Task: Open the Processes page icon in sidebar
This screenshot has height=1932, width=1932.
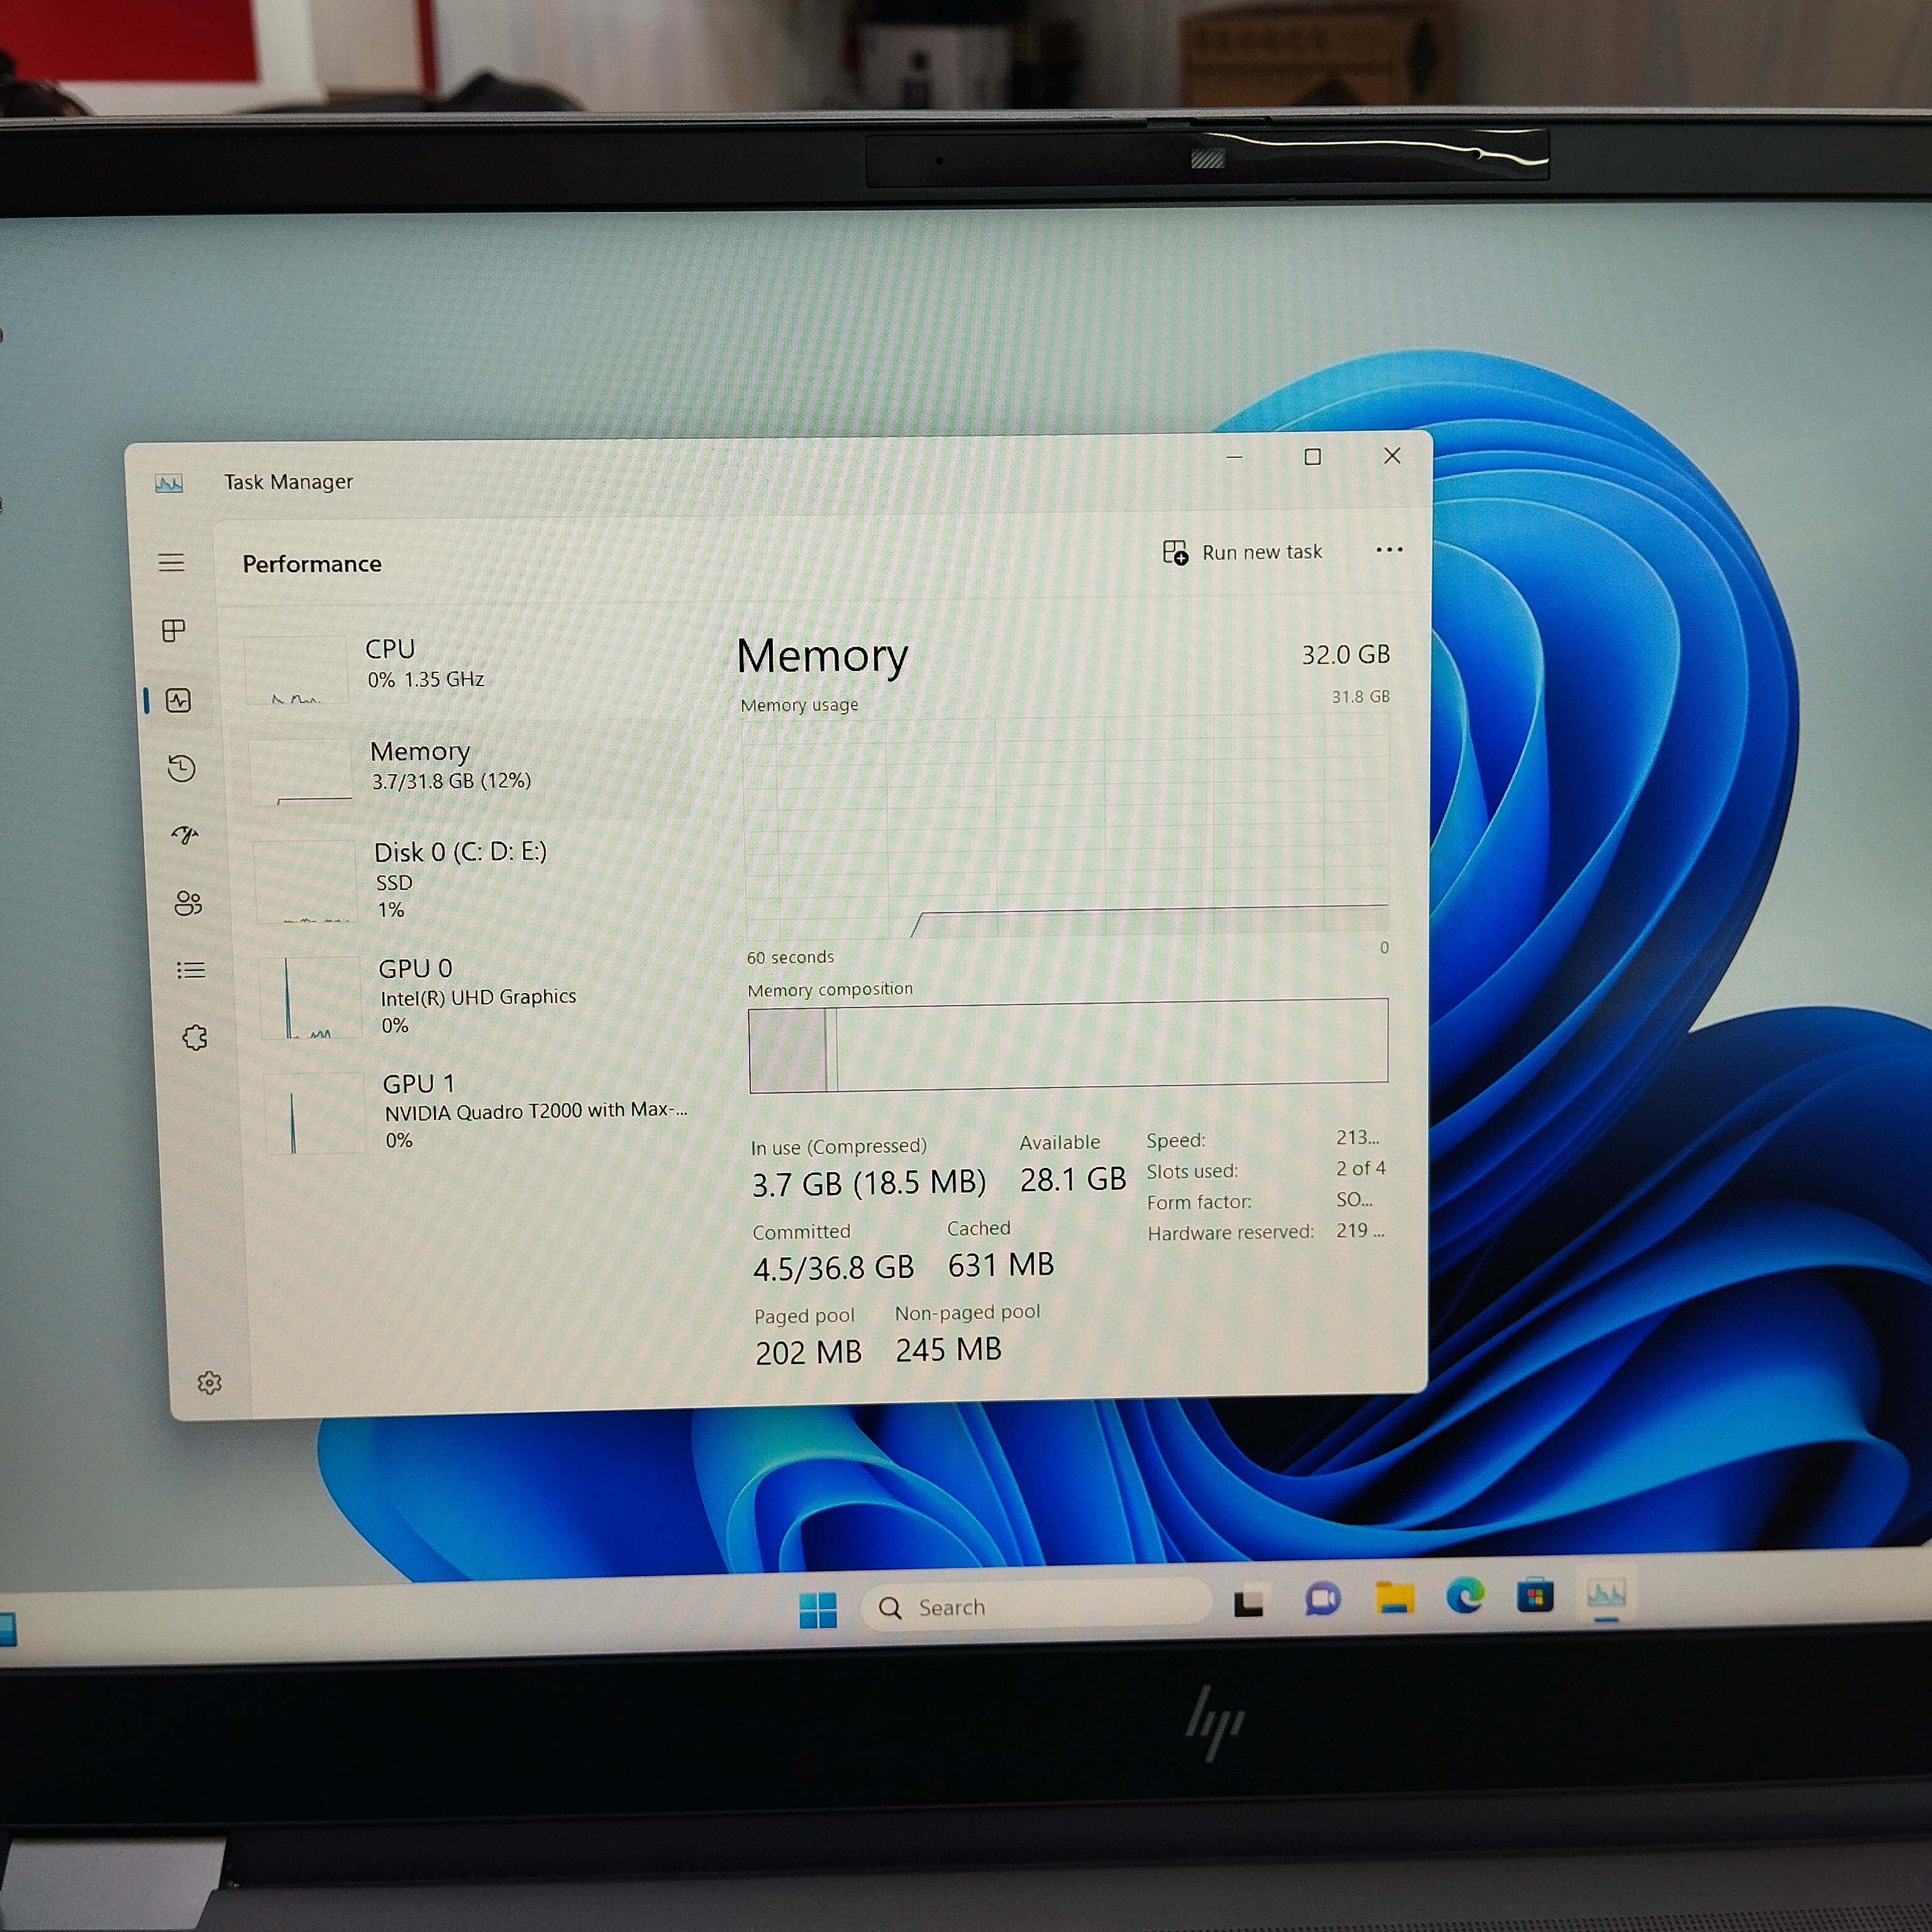Action: pos(173,631)
